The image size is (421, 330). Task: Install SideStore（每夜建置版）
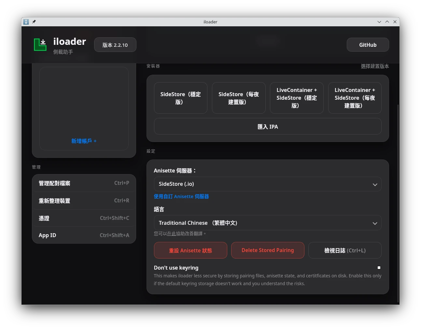(x=239, y=98)
